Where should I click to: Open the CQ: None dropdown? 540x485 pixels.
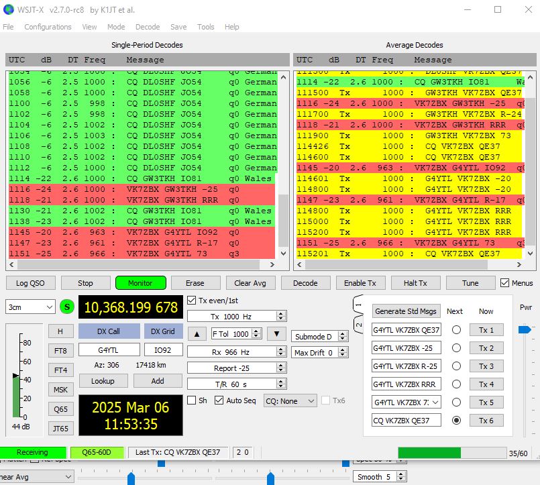[x=290, y=401]
